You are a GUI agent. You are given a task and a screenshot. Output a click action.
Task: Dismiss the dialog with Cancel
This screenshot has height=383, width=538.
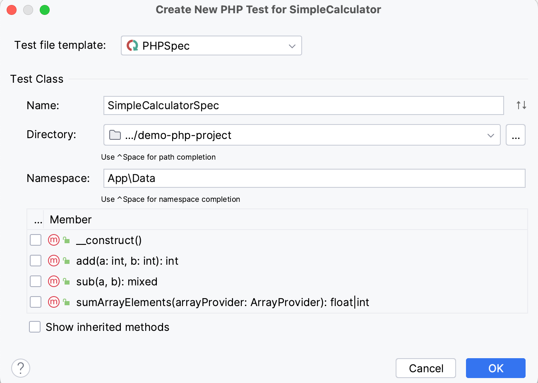pyautogui.click(x=425, y=368)
